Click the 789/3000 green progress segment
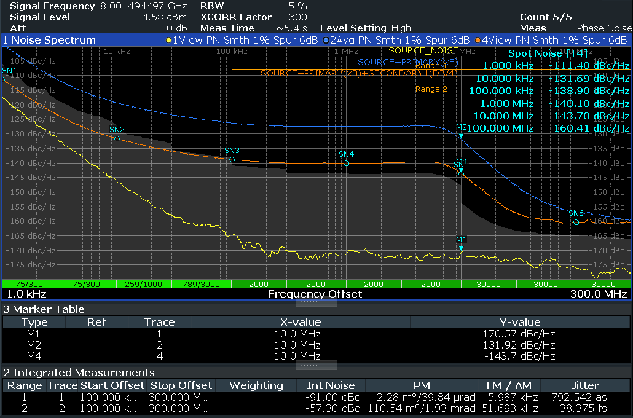 point(202,284)
